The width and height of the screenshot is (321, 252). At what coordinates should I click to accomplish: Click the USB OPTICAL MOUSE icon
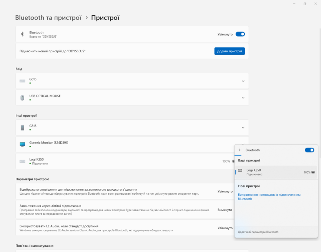[22, 98]
